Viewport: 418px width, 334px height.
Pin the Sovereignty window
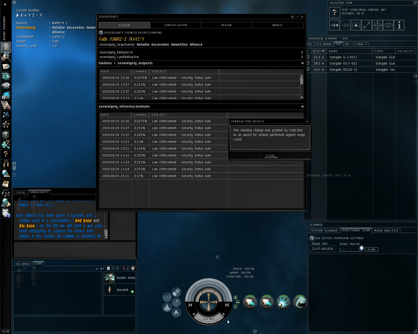point(292,17)
